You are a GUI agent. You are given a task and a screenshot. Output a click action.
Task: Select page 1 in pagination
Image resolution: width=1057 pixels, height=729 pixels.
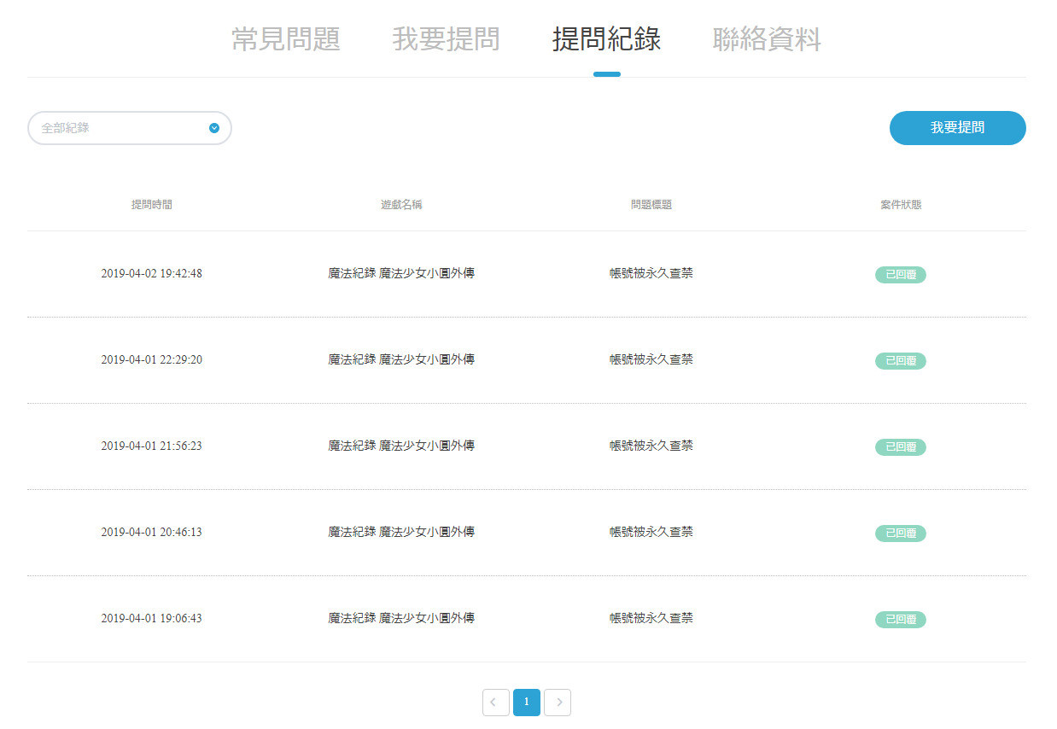tap(527, 702)
